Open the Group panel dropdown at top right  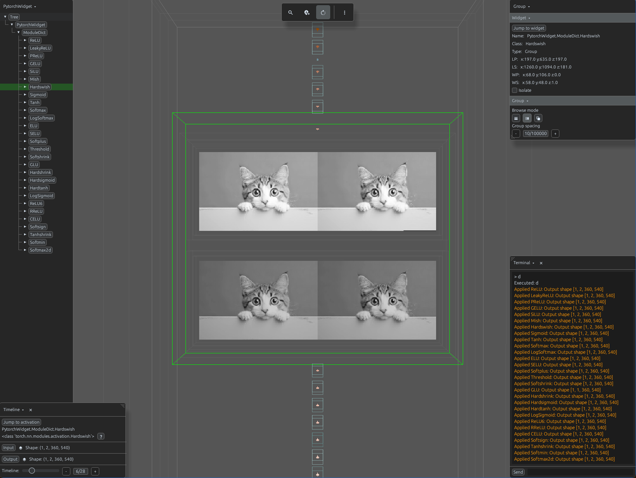[x=522, y=6]
